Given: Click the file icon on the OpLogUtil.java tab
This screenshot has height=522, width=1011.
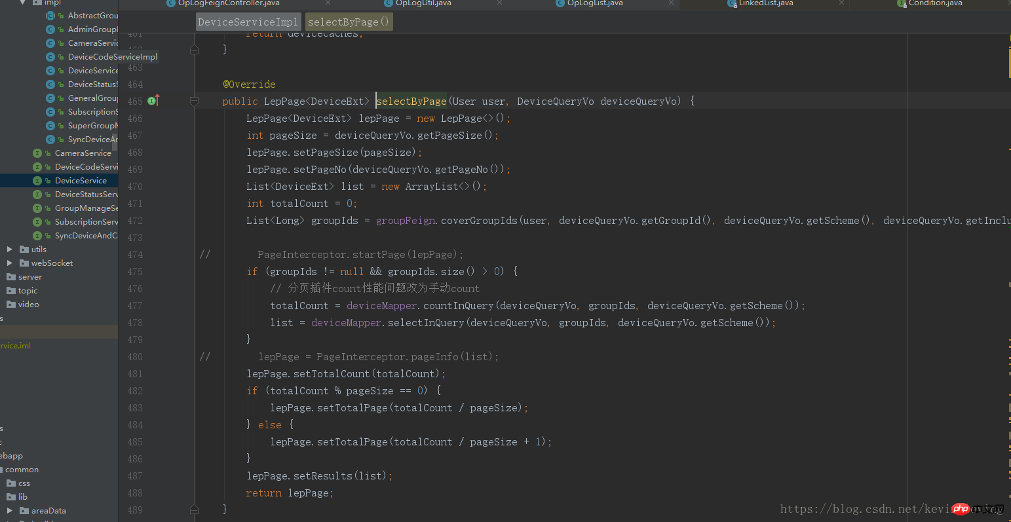Looking at the screenshot, I should (x=389, y=3).
